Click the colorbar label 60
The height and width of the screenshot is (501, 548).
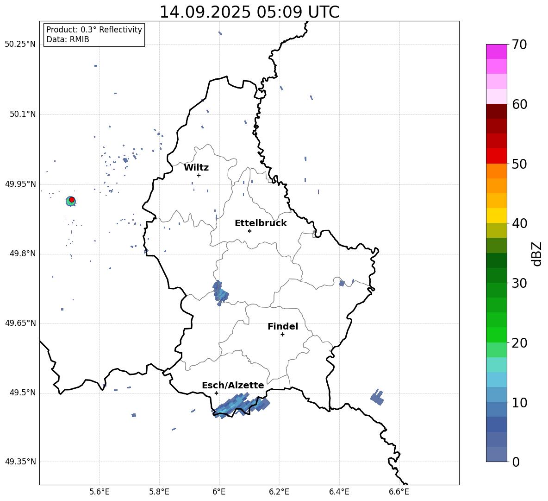pos(519,104)
